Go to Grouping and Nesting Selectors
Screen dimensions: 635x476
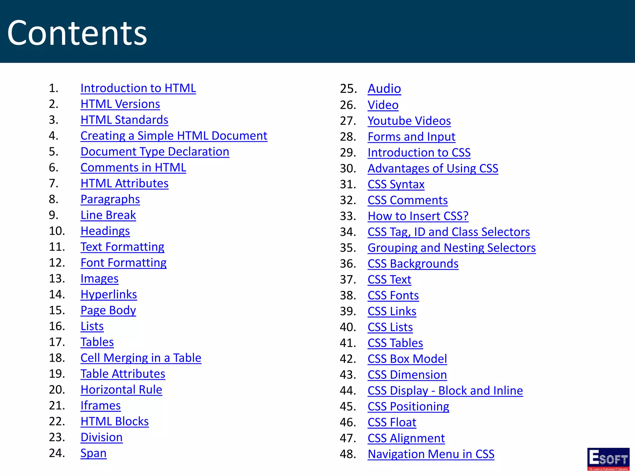(x=451, y=248)
